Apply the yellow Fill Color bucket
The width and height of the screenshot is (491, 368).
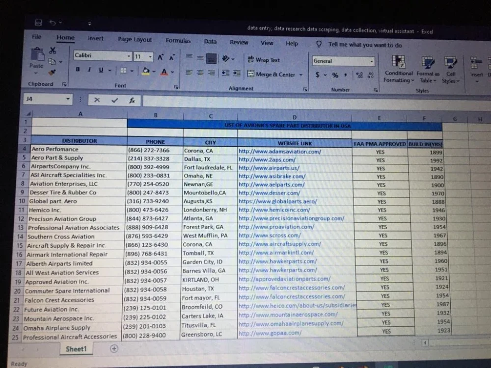(x=146, y=71)
